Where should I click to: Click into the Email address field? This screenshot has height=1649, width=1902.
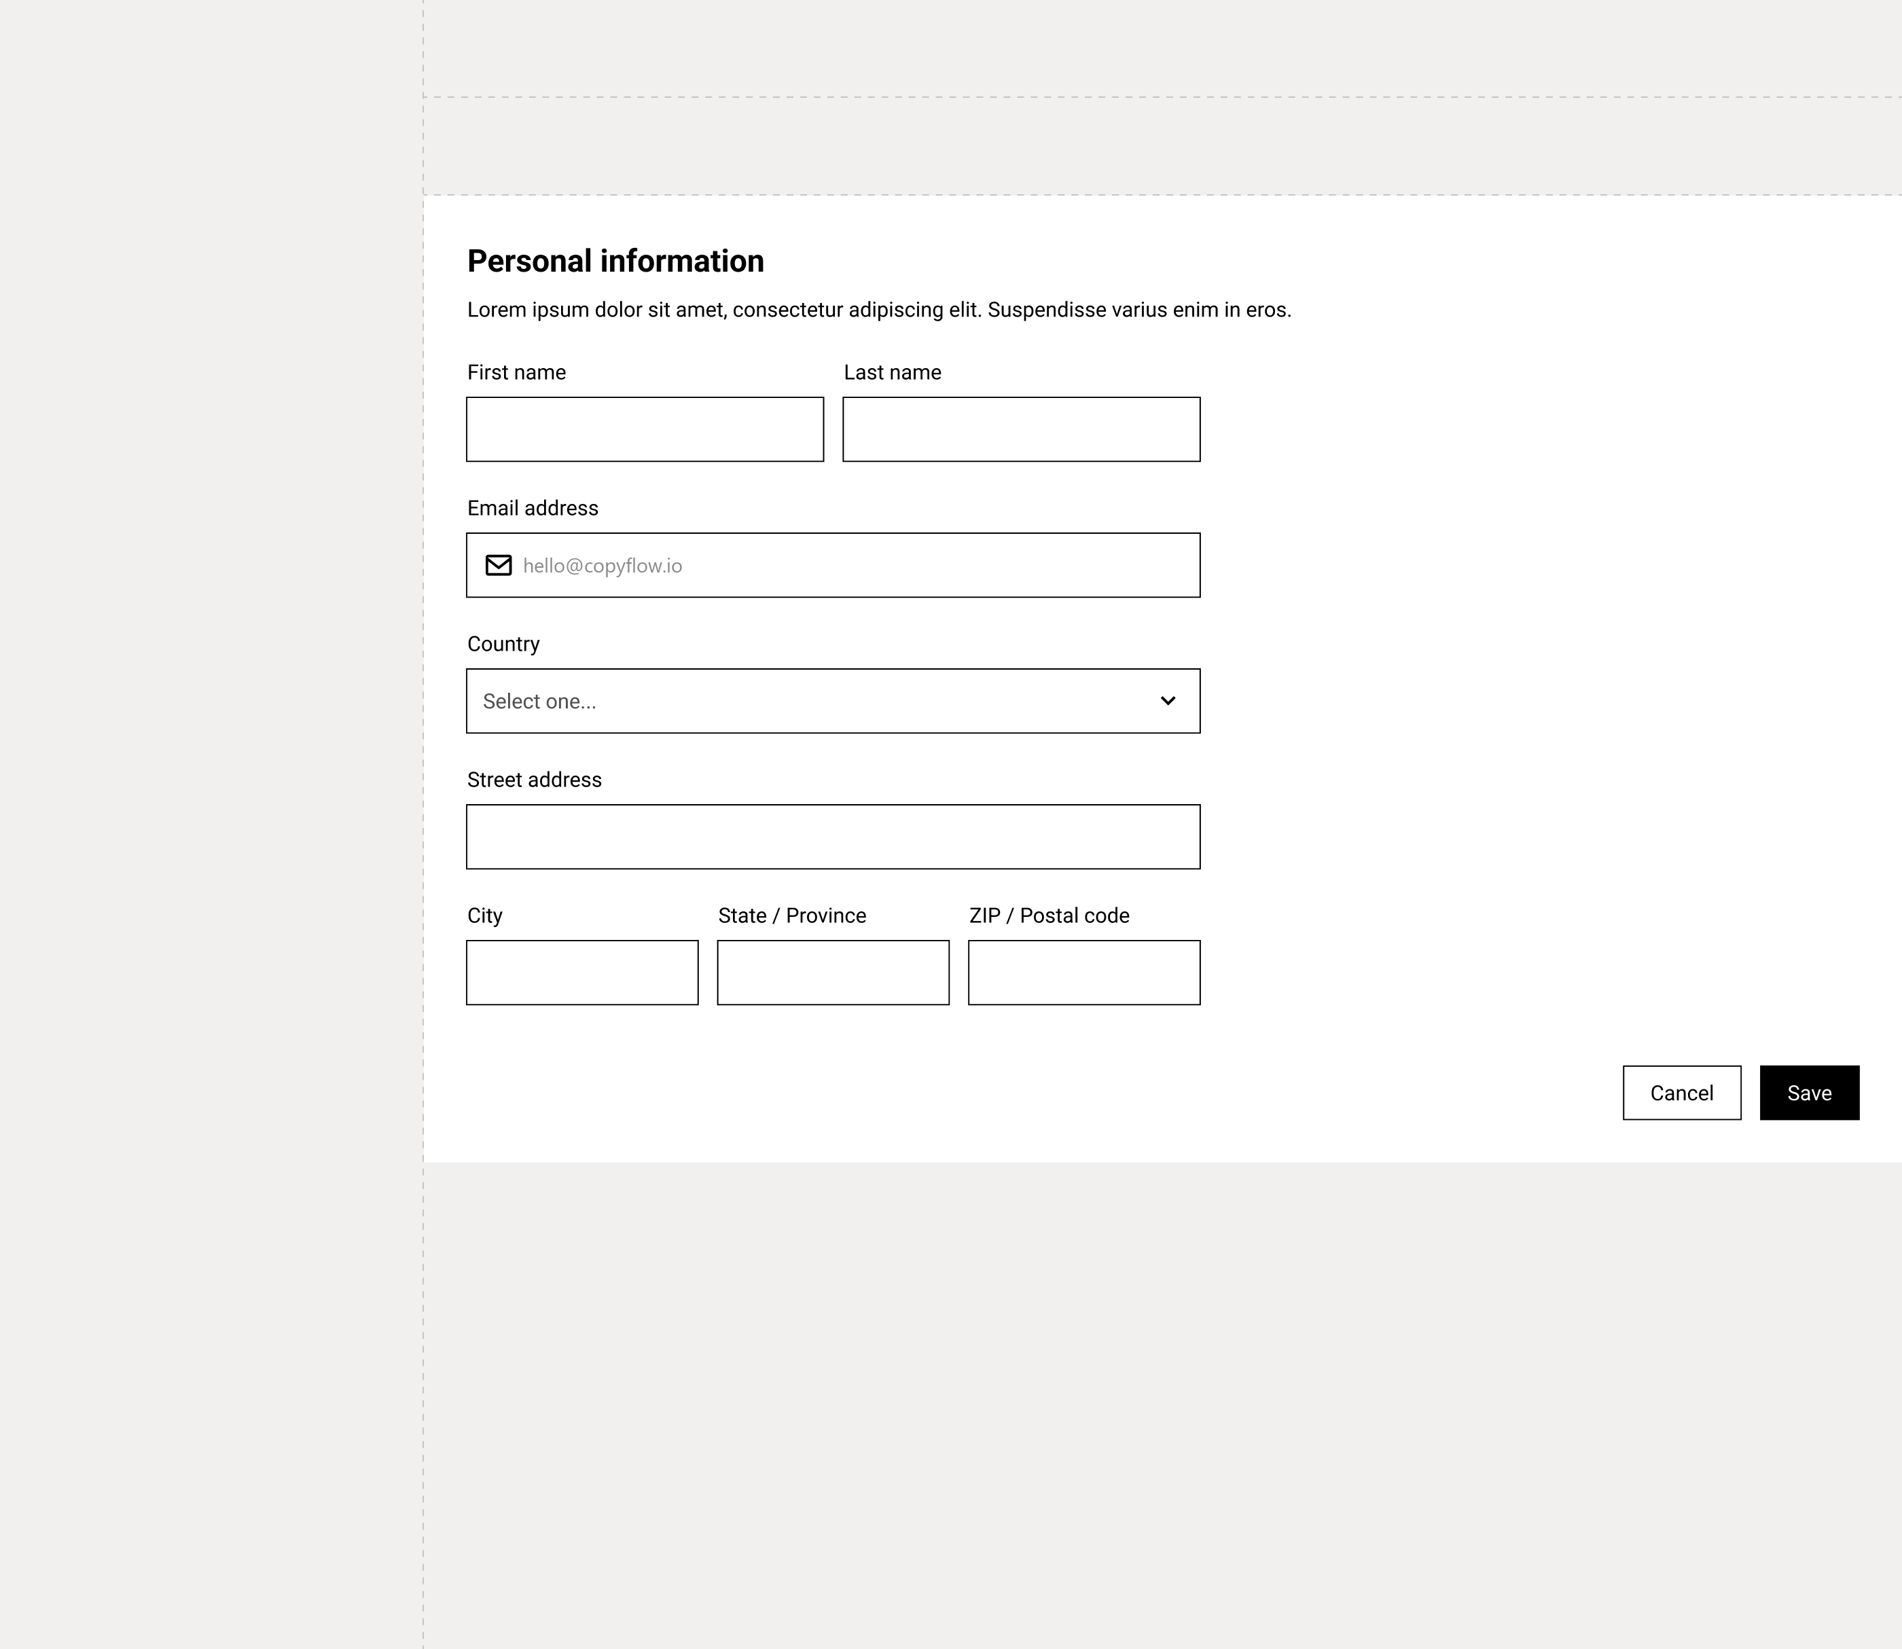pyautogui.click(x=833, y=565)
